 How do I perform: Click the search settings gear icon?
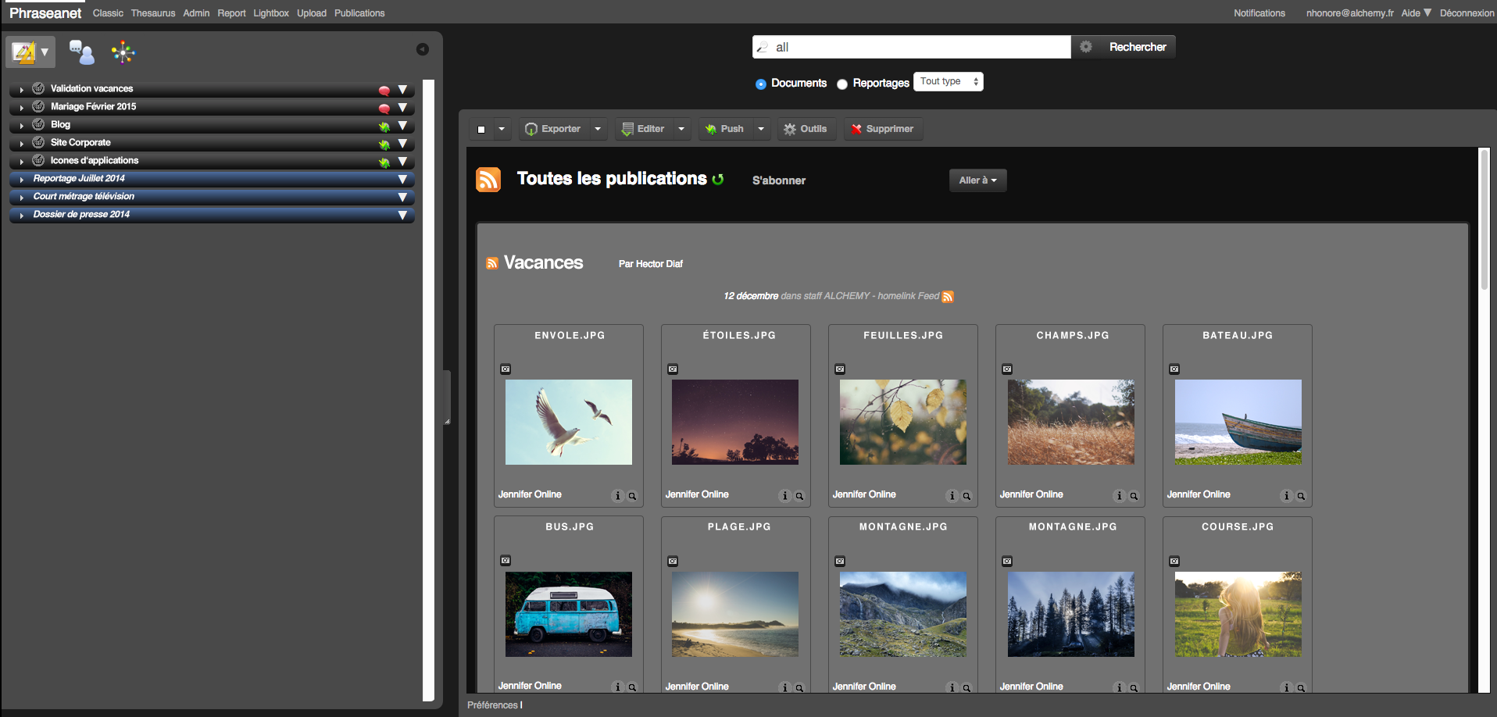1086,47
